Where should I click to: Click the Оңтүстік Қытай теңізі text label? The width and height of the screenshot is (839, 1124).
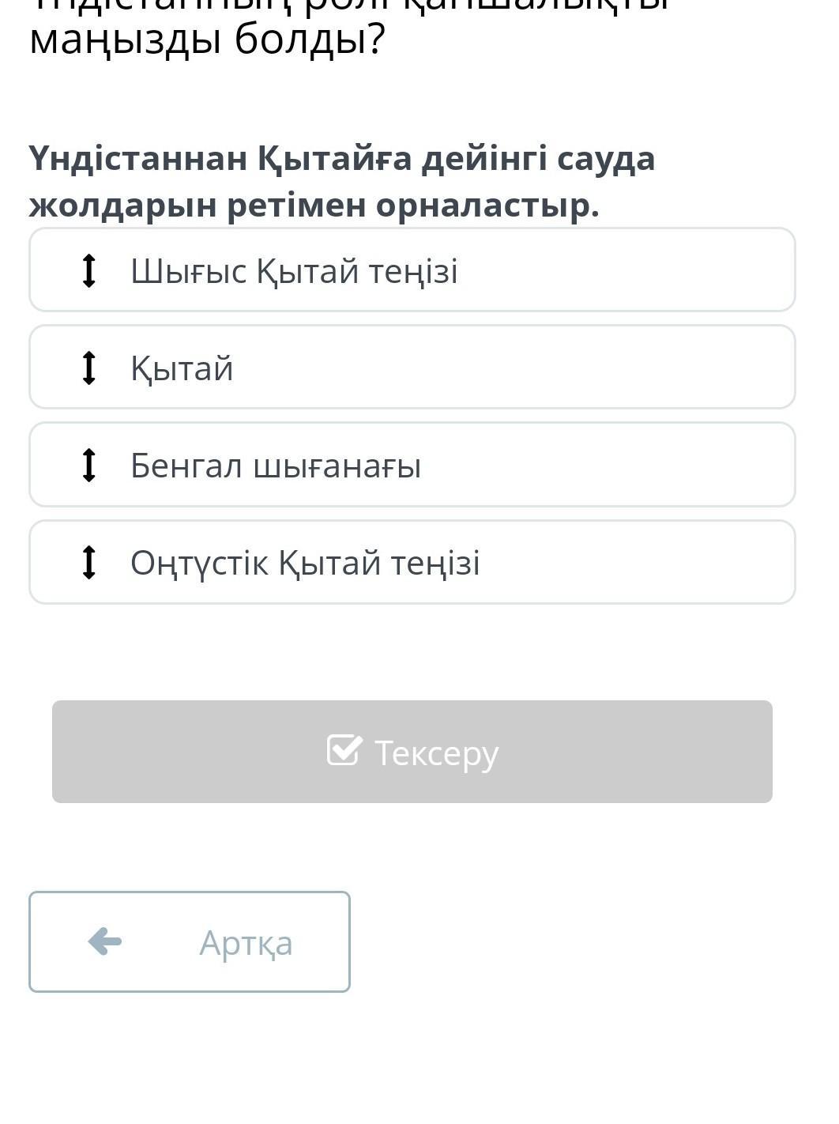point(305,563)
